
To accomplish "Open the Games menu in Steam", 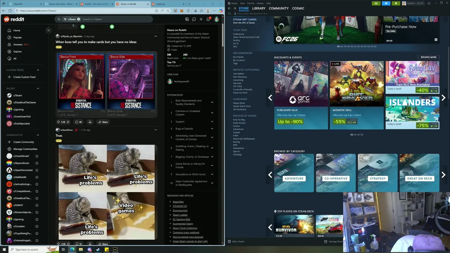I will click(260, 3).
